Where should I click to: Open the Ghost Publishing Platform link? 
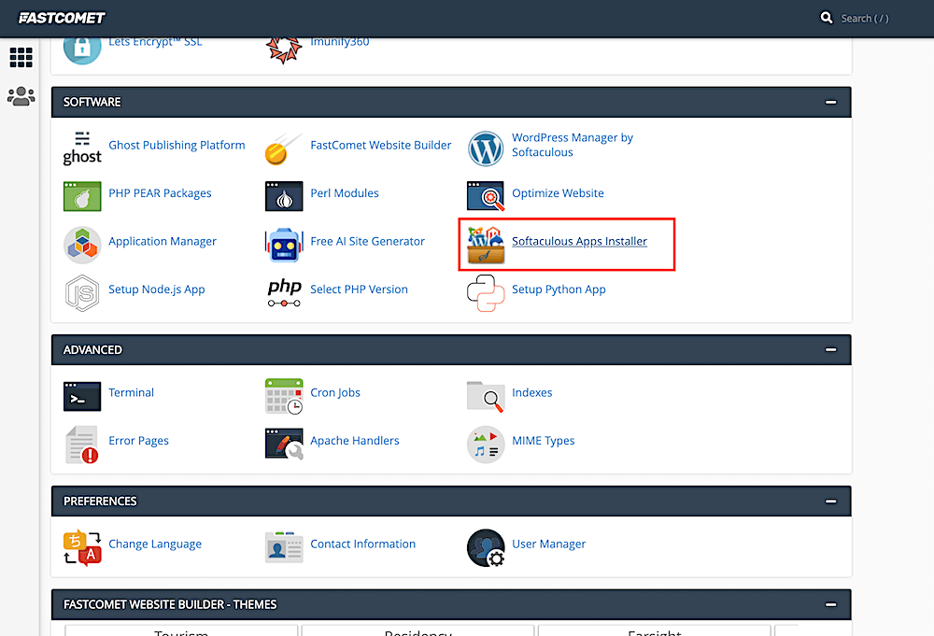(177, 146)
